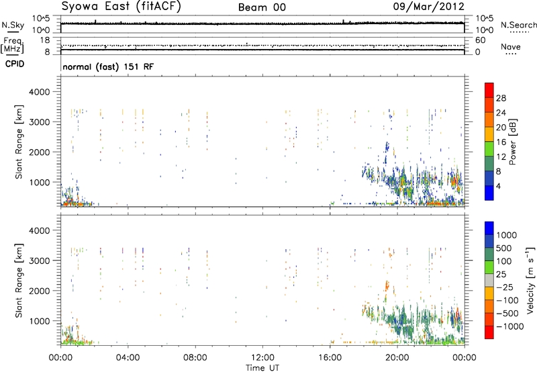537x372 pixels.
Task: Click the '4000' tick on the velocity panel
Action: 39,230
